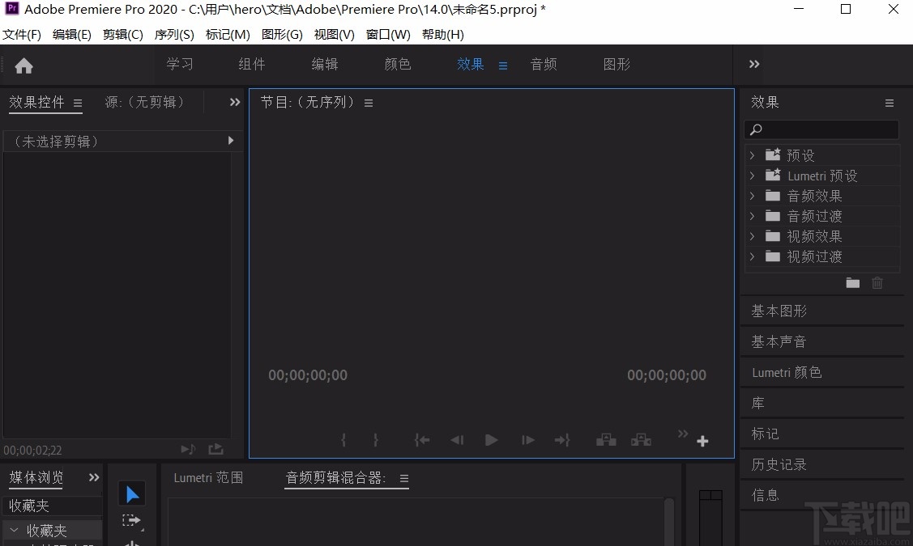Screen dimensions: 913x546
Task: Open the 源:(无剪辑) panel tab
Action: (x=144, y=103)
